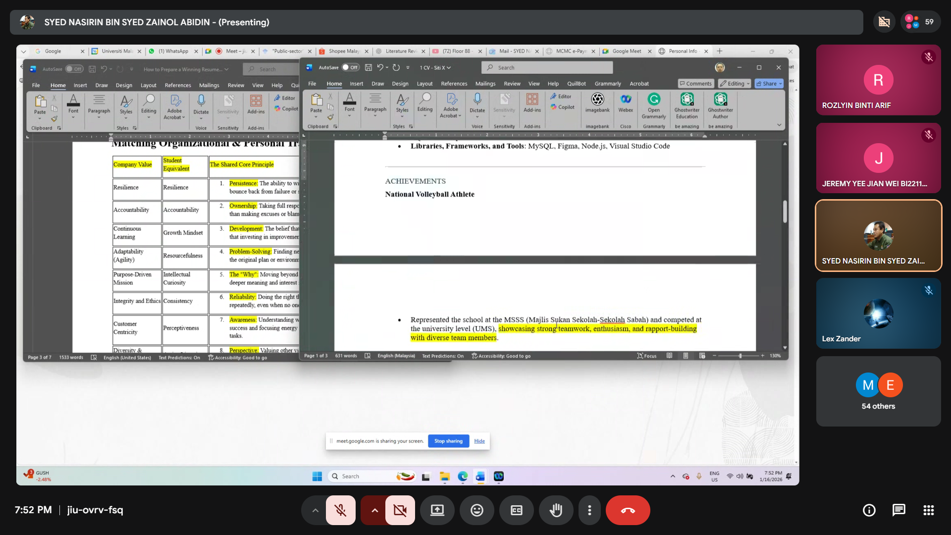Toggle AutoSave in the Resume Word window
Viewport: 951px width, 535px height.
click(74, 69)
